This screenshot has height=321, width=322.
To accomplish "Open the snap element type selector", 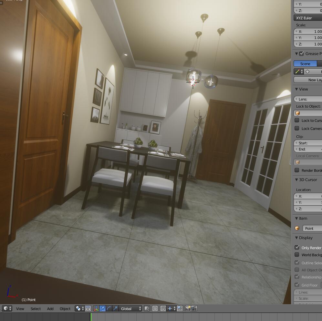I will click(x=171, y=308).
